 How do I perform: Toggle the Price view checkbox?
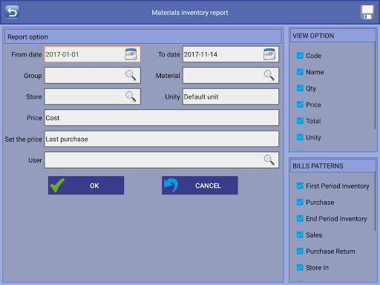pos(300,105)
